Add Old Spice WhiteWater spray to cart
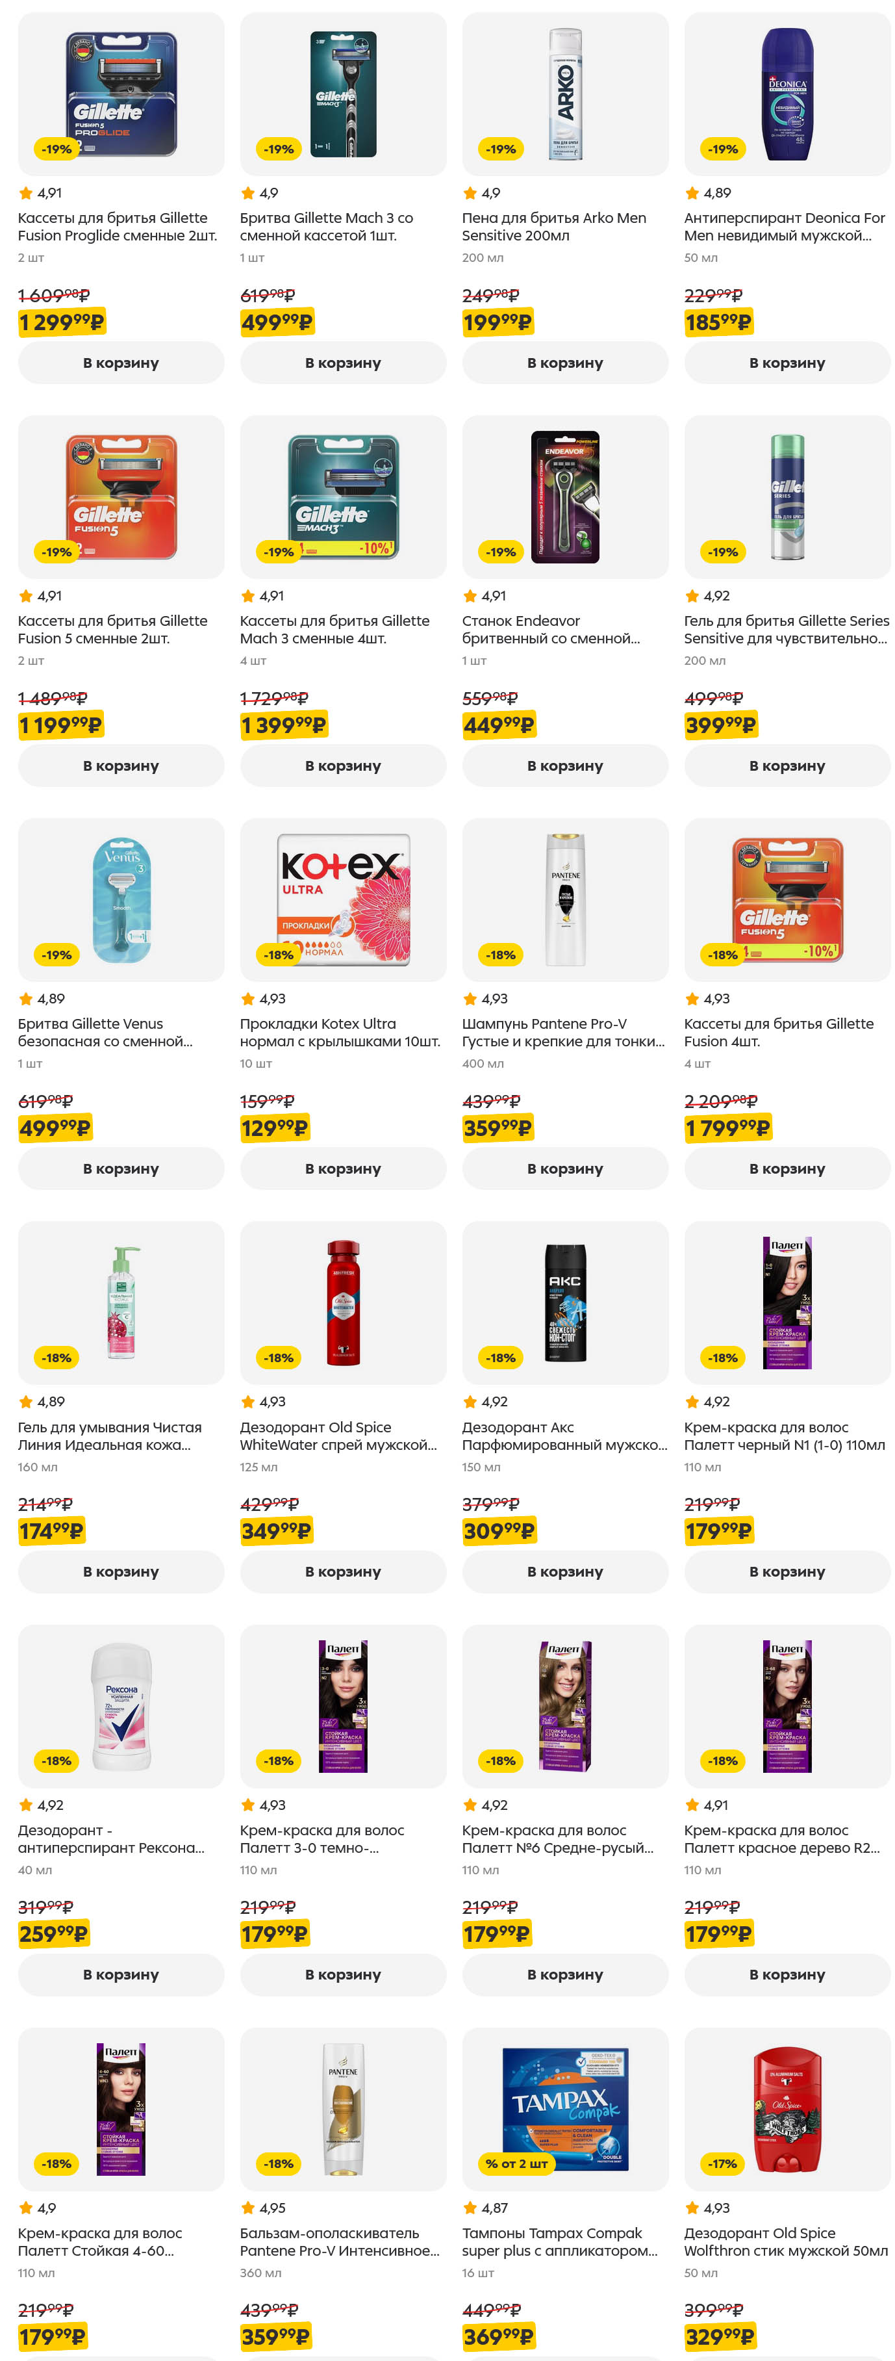Screen dimensions: 895x2361 pyautogui.click(x=343, y=1572)
